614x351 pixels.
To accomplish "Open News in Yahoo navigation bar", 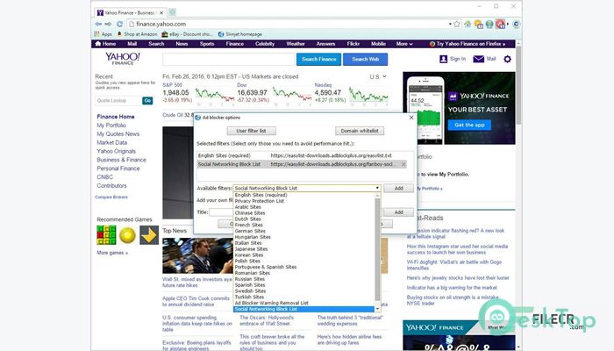I will click(182, 44).
